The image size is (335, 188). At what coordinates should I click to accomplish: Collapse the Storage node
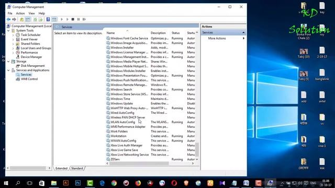click(x=8, y=62)
